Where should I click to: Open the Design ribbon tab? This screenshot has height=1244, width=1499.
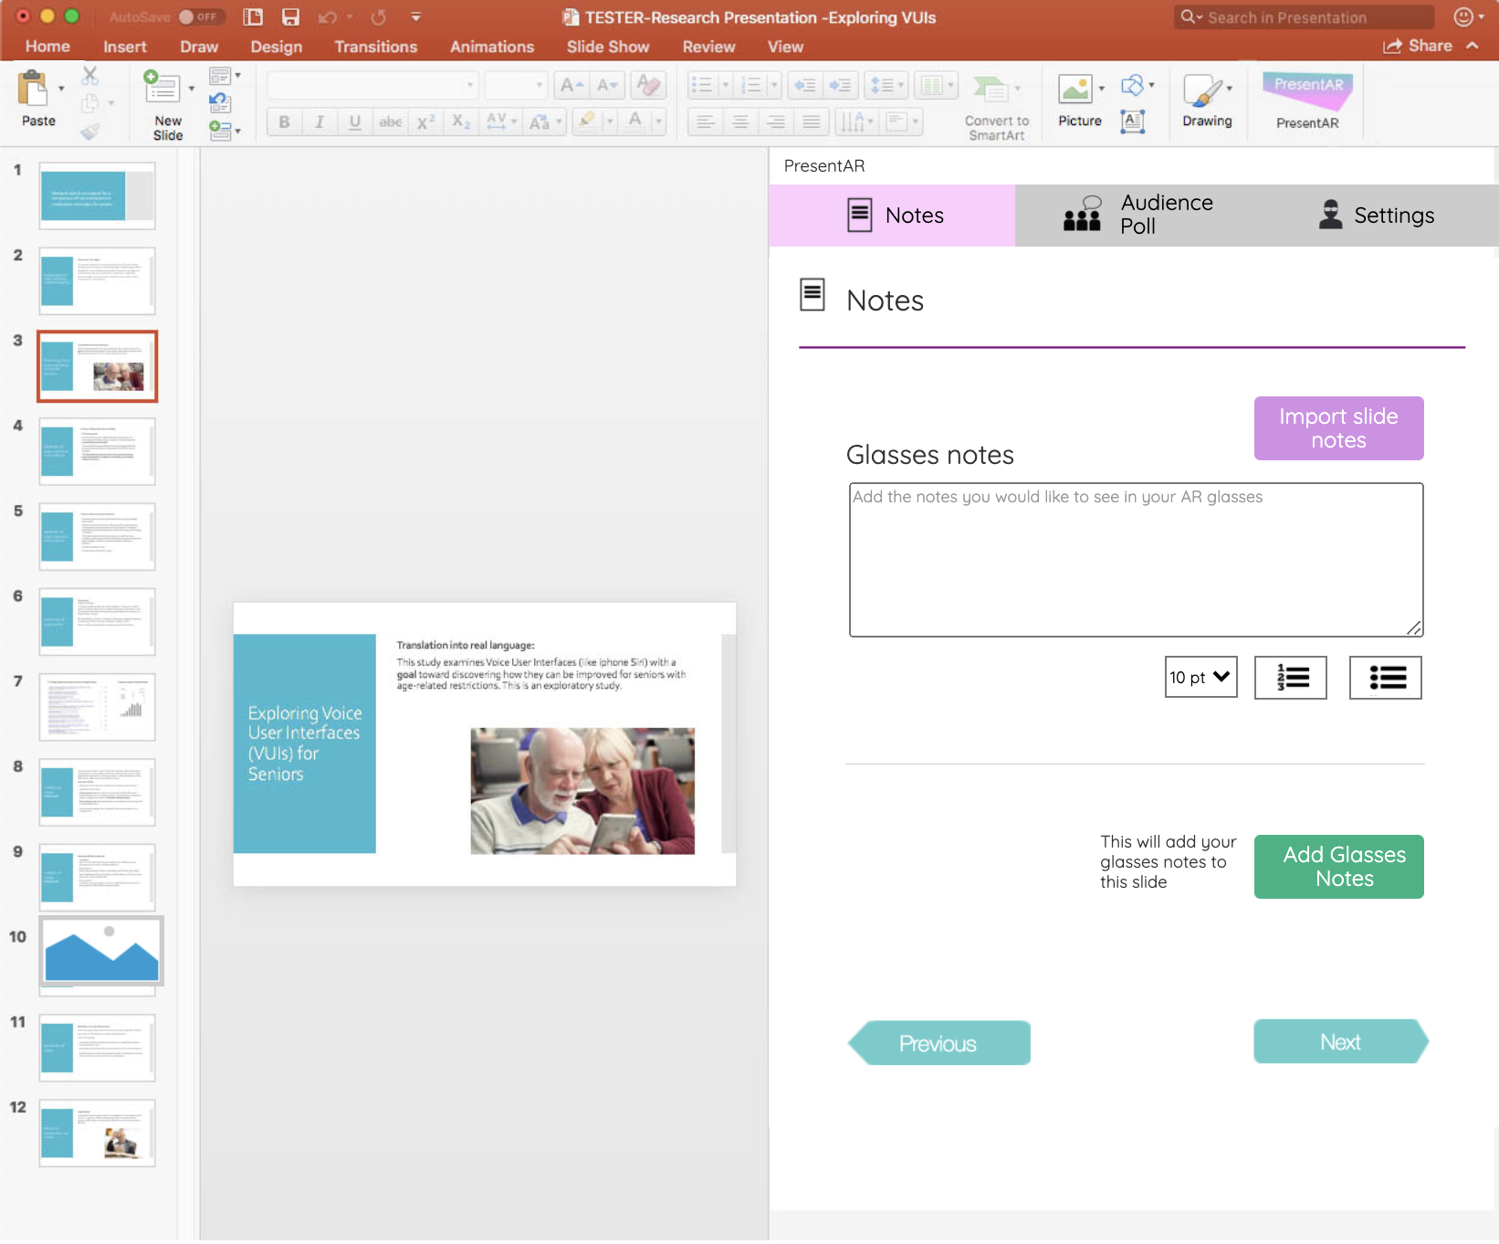[x=276, y=47]
